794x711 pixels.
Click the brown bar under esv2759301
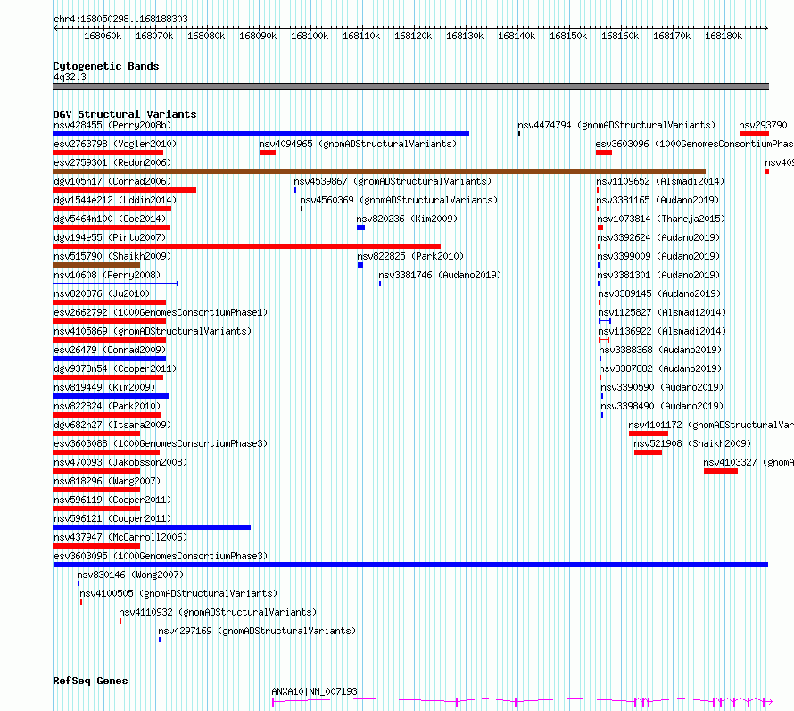click(x=379, y=171)
